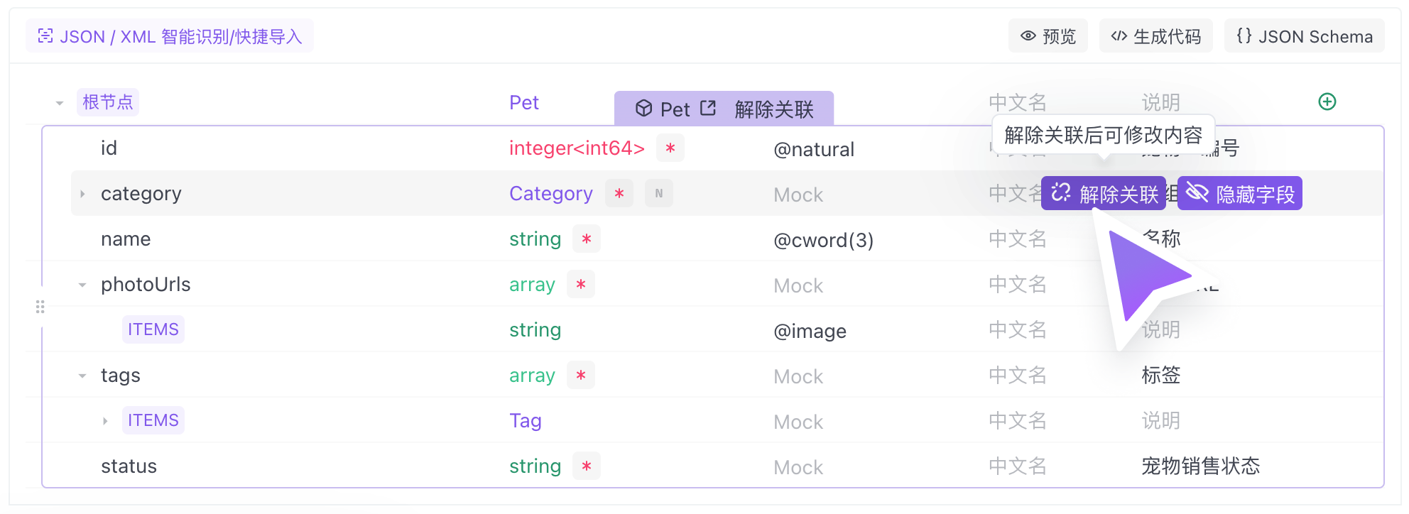The width and height of the screenshot is (1409, 514).
Task: Click 解除关联 in the Pet header tab
Action: pos(774,109)
